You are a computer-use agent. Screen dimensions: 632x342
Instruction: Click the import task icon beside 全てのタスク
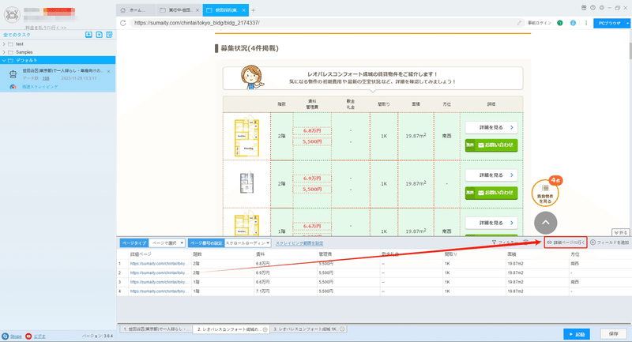pos(88,35)
